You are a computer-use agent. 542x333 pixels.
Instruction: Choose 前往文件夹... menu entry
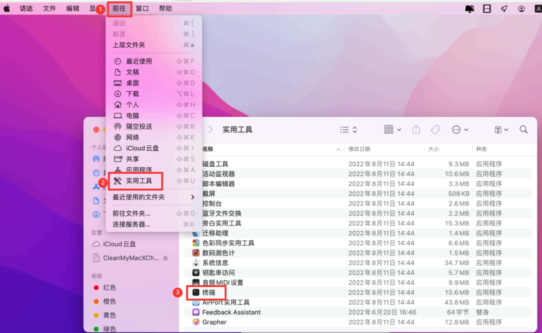point(132,213)
